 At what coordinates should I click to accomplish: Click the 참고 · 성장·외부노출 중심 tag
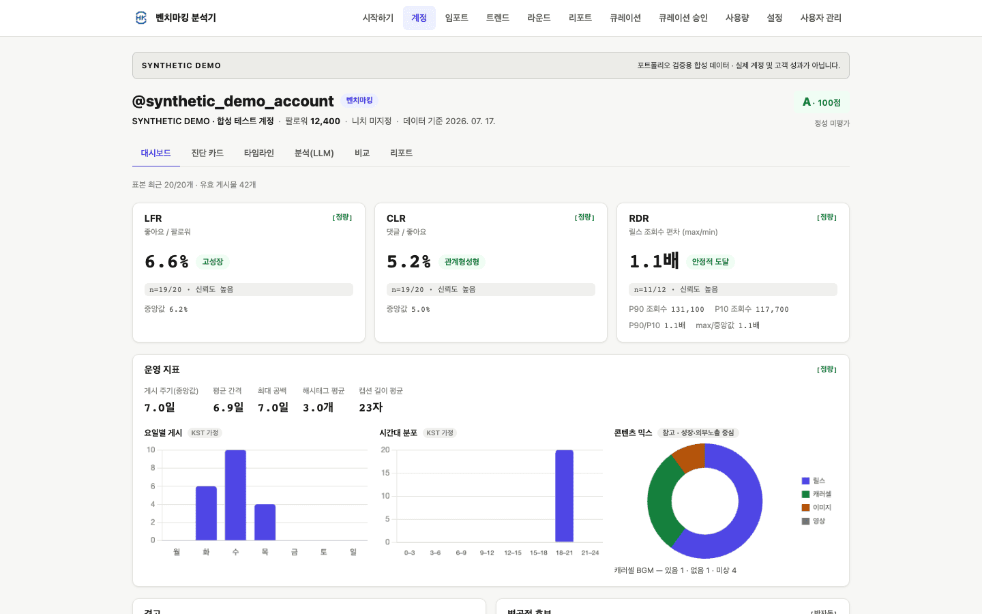[x=698, y=433]
